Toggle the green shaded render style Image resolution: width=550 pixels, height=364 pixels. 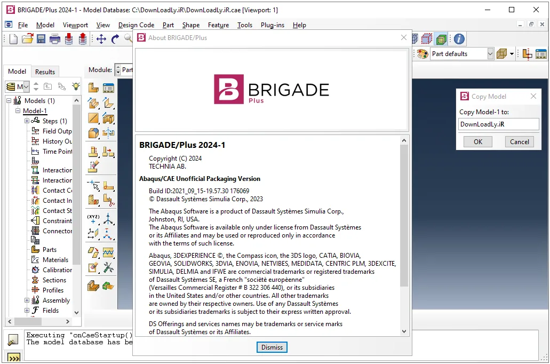coord(441,39)
